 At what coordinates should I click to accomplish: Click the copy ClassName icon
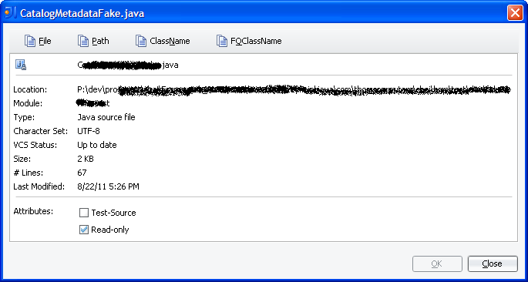coord(141,41)
